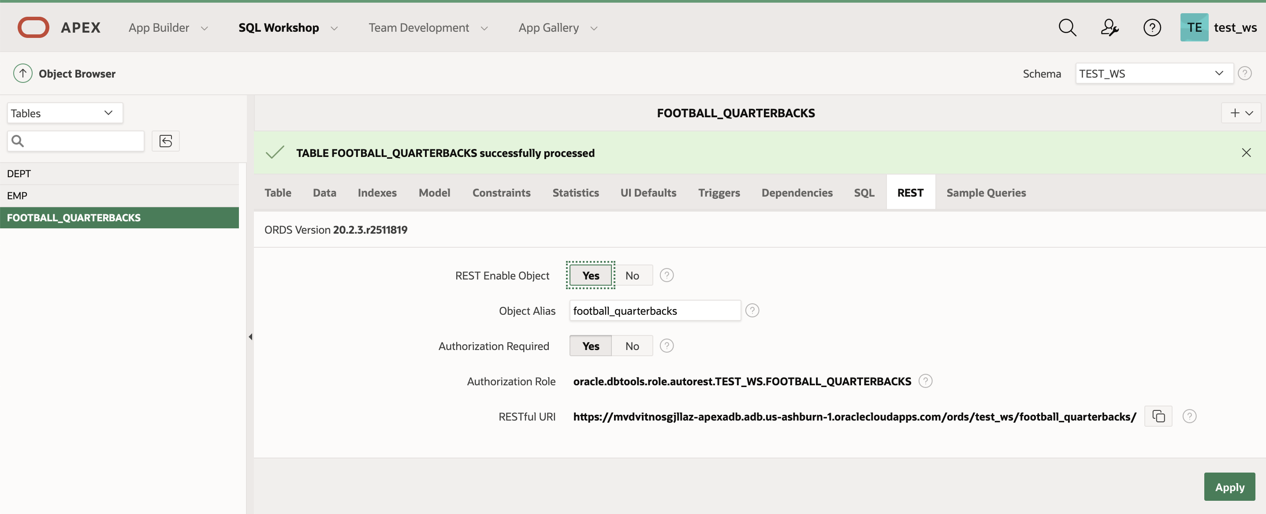This screenshot has height=514, width=1266.
Task: Click the help icon next to Authorization Role
Action: pos(926,381)
